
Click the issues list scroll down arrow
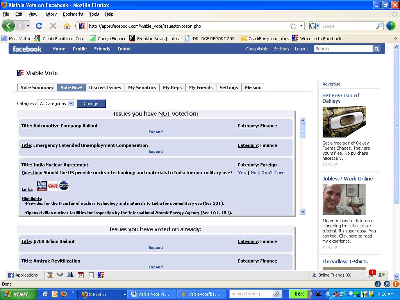[303, 211]
